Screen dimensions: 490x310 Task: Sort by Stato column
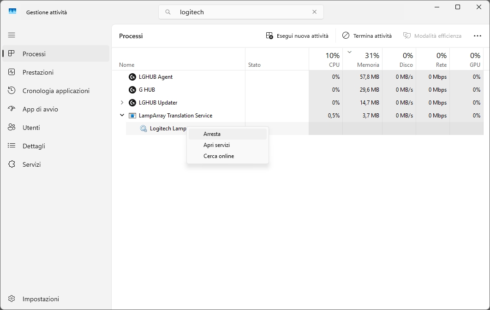[277, 59]
